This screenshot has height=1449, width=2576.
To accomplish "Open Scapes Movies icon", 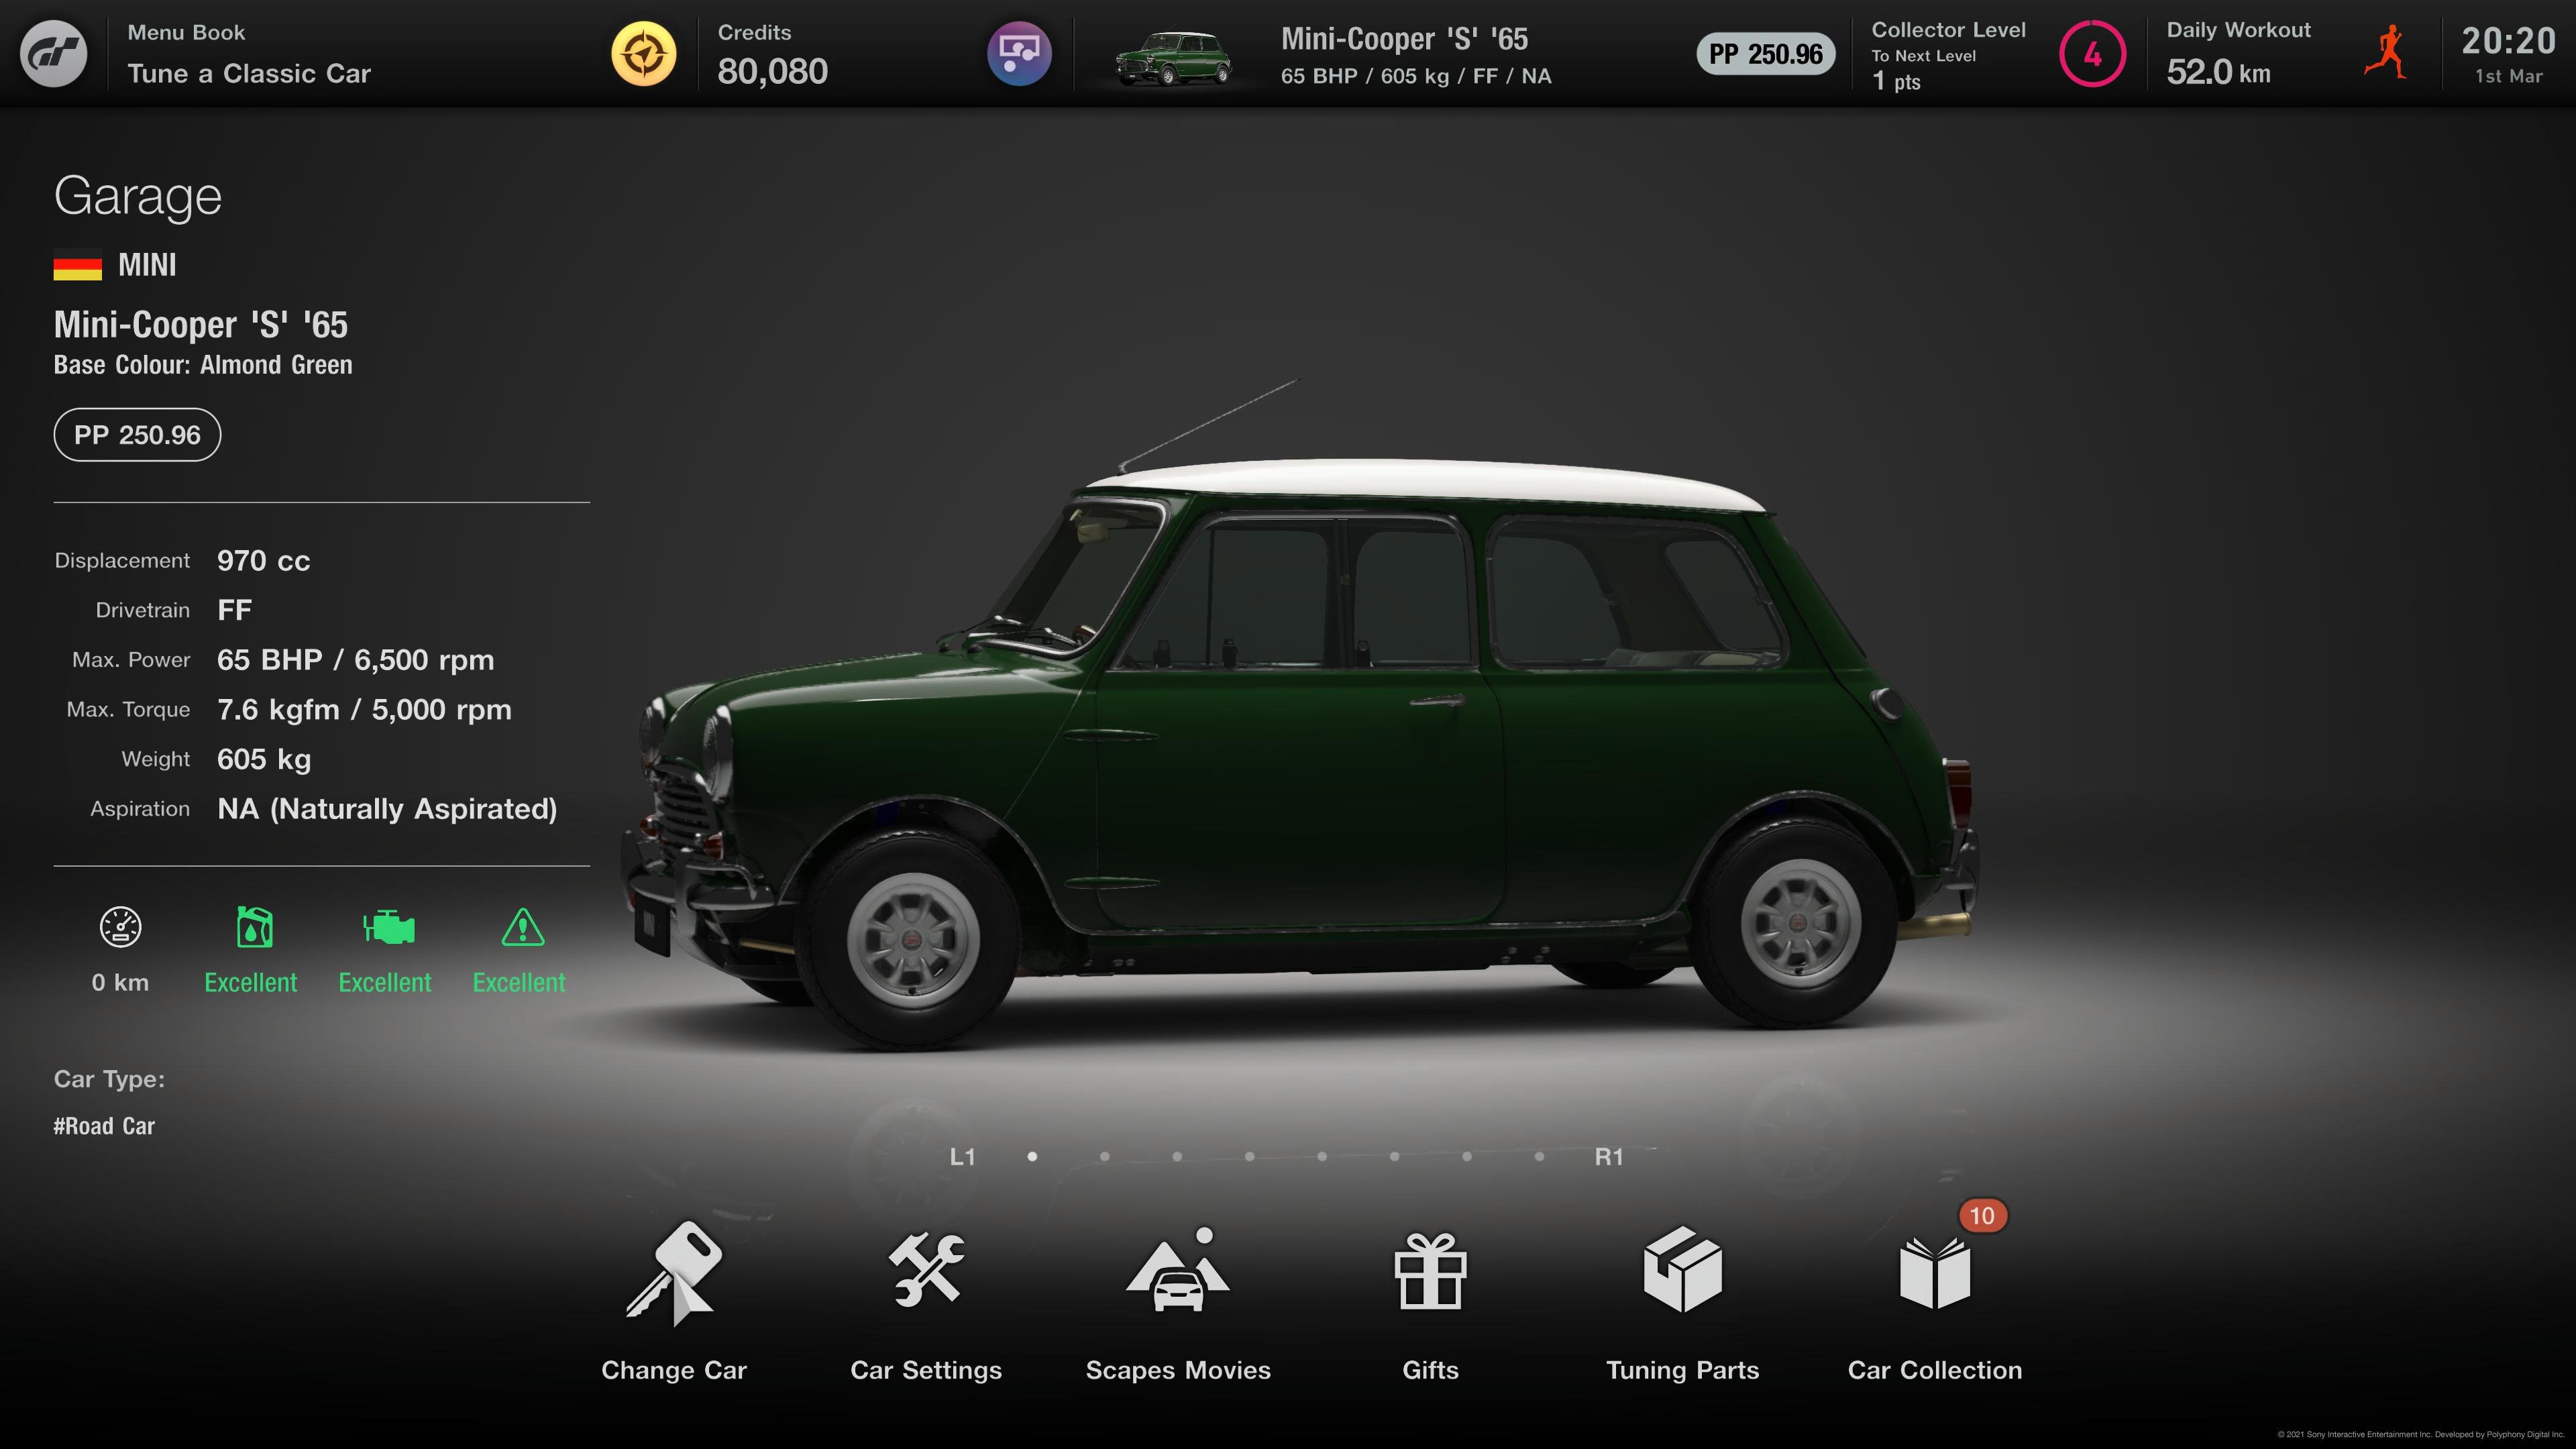I will (x=1178, y=1269).
